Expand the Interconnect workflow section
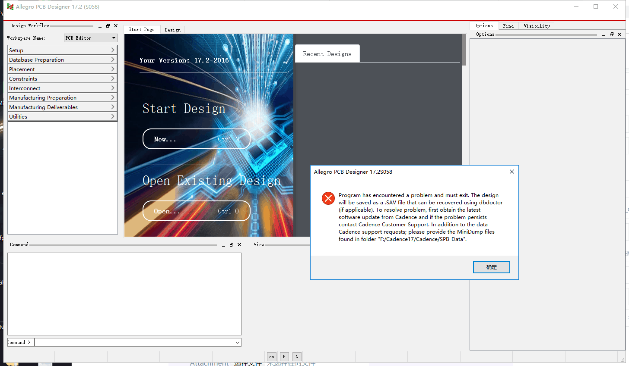629x366 pixels. [62, 88]
